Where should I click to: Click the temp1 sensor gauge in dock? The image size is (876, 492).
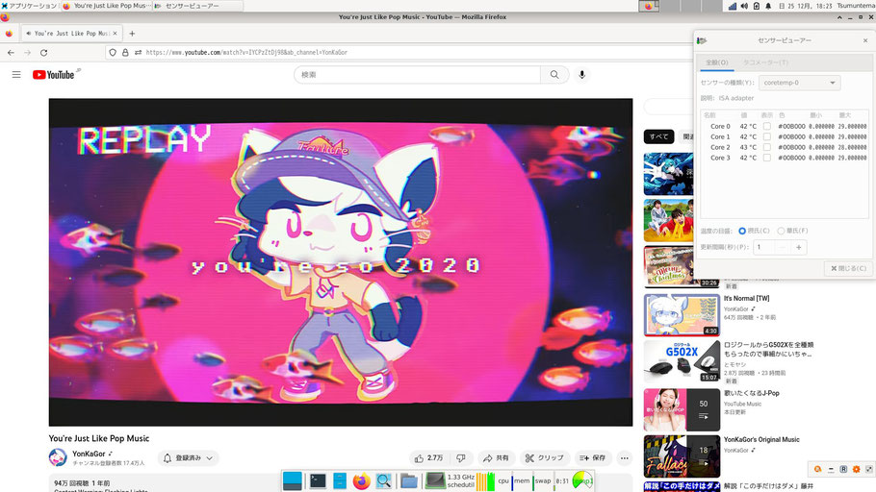pyautogui.click(x=582, y=480)
